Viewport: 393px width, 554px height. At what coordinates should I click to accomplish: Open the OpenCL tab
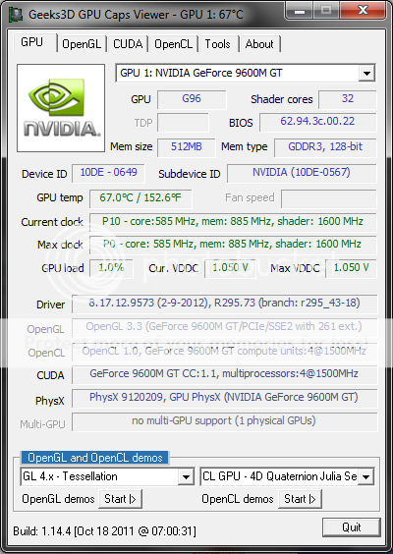[173, 44]
